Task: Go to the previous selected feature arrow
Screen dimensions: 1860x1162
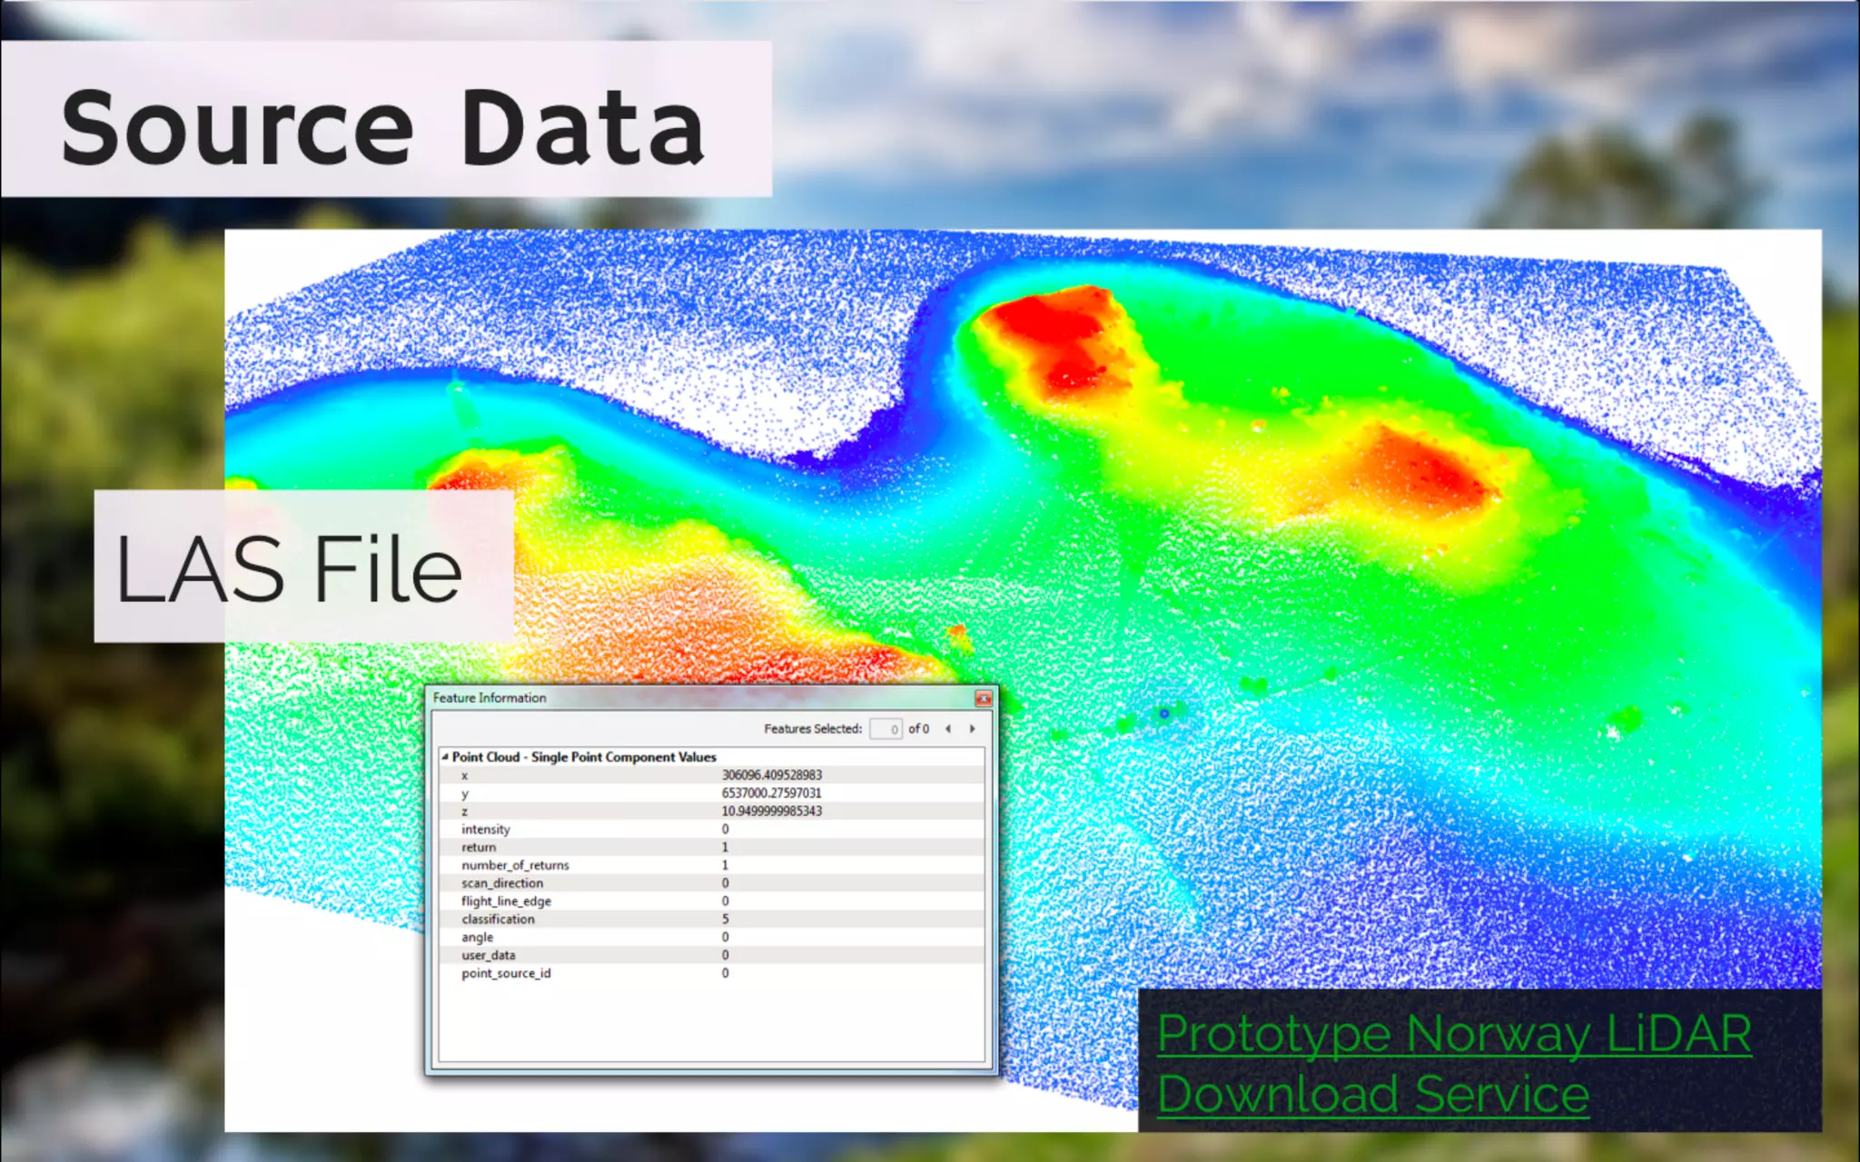Action: coord(948,729)
